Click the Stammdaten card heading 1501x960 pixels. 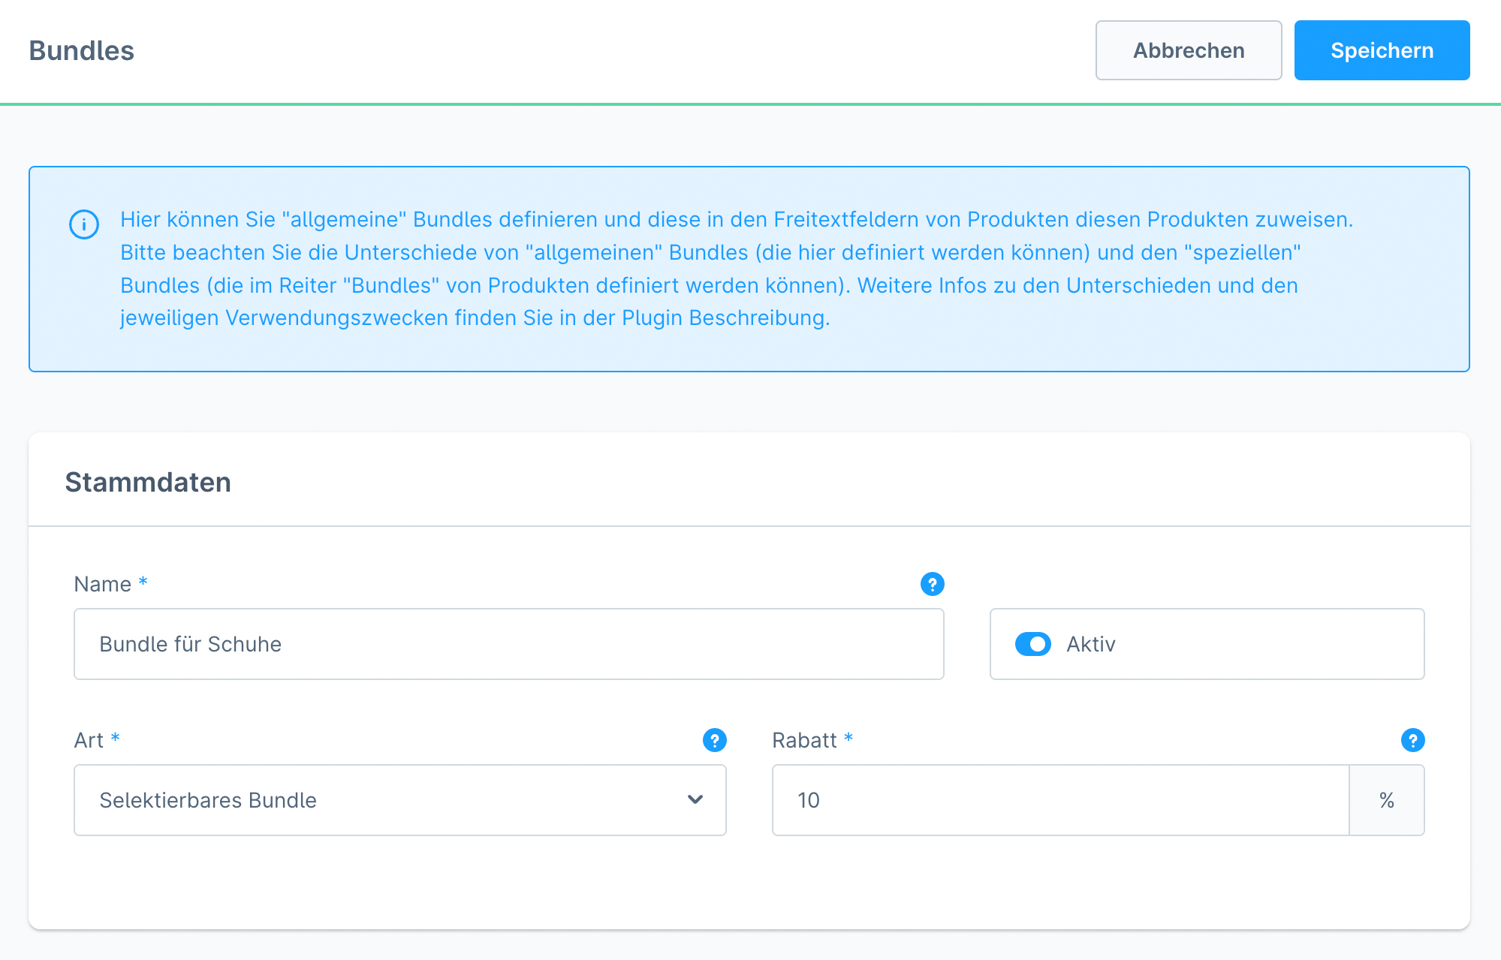point(148,482)
